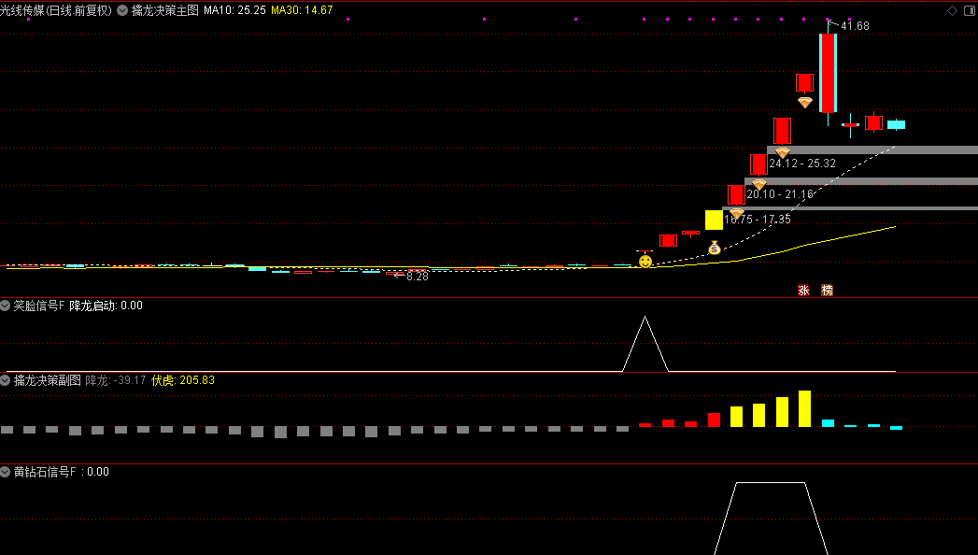The width and height of the screenshot is (978, 555).
Task: Click the 黄钻石信号F indicator label
Action: click(45, 472)
